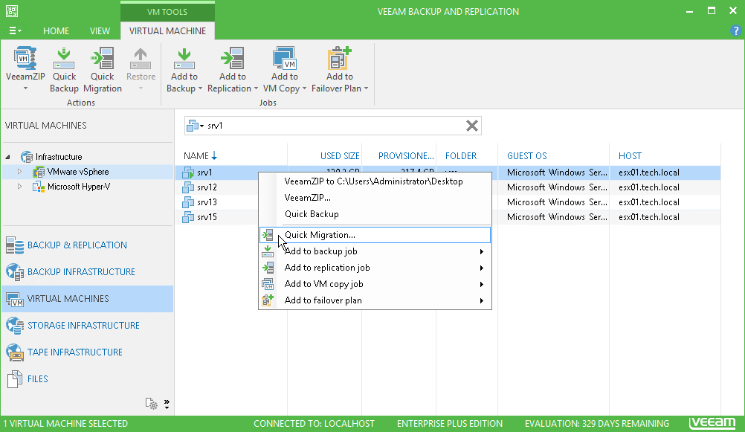The image size is (745, 432).
Task: Click the VM TOOLS contextual tab header
Action: [167, 12]
